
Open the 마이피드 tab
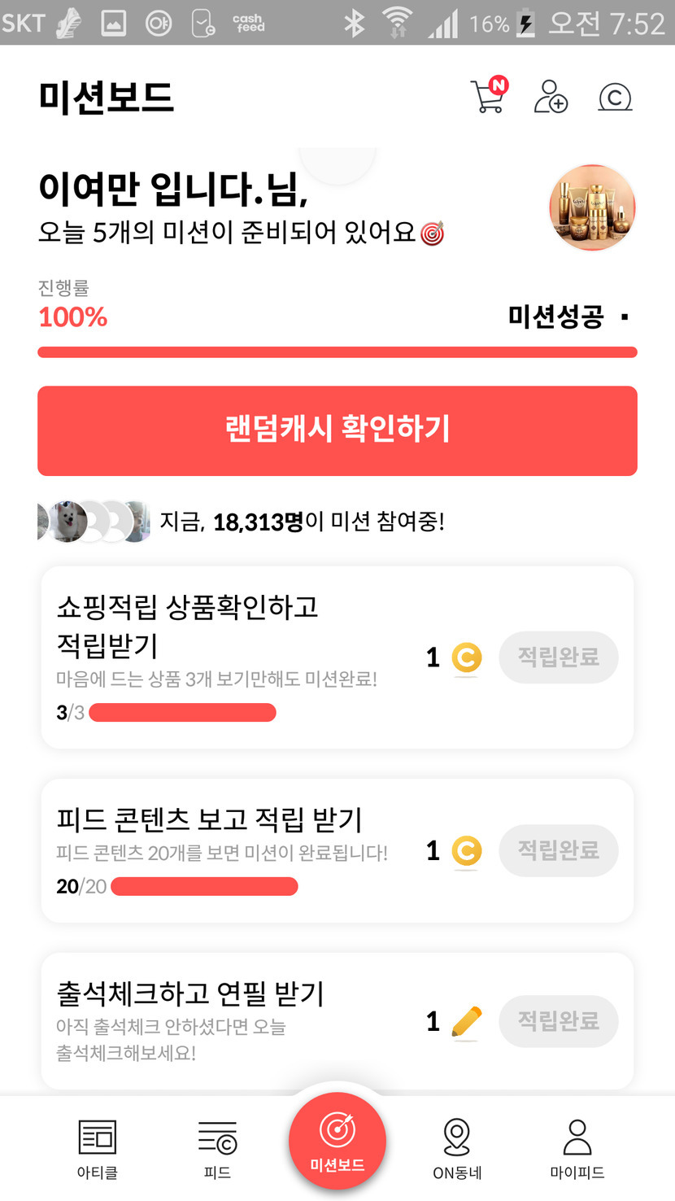[577, 1149]
